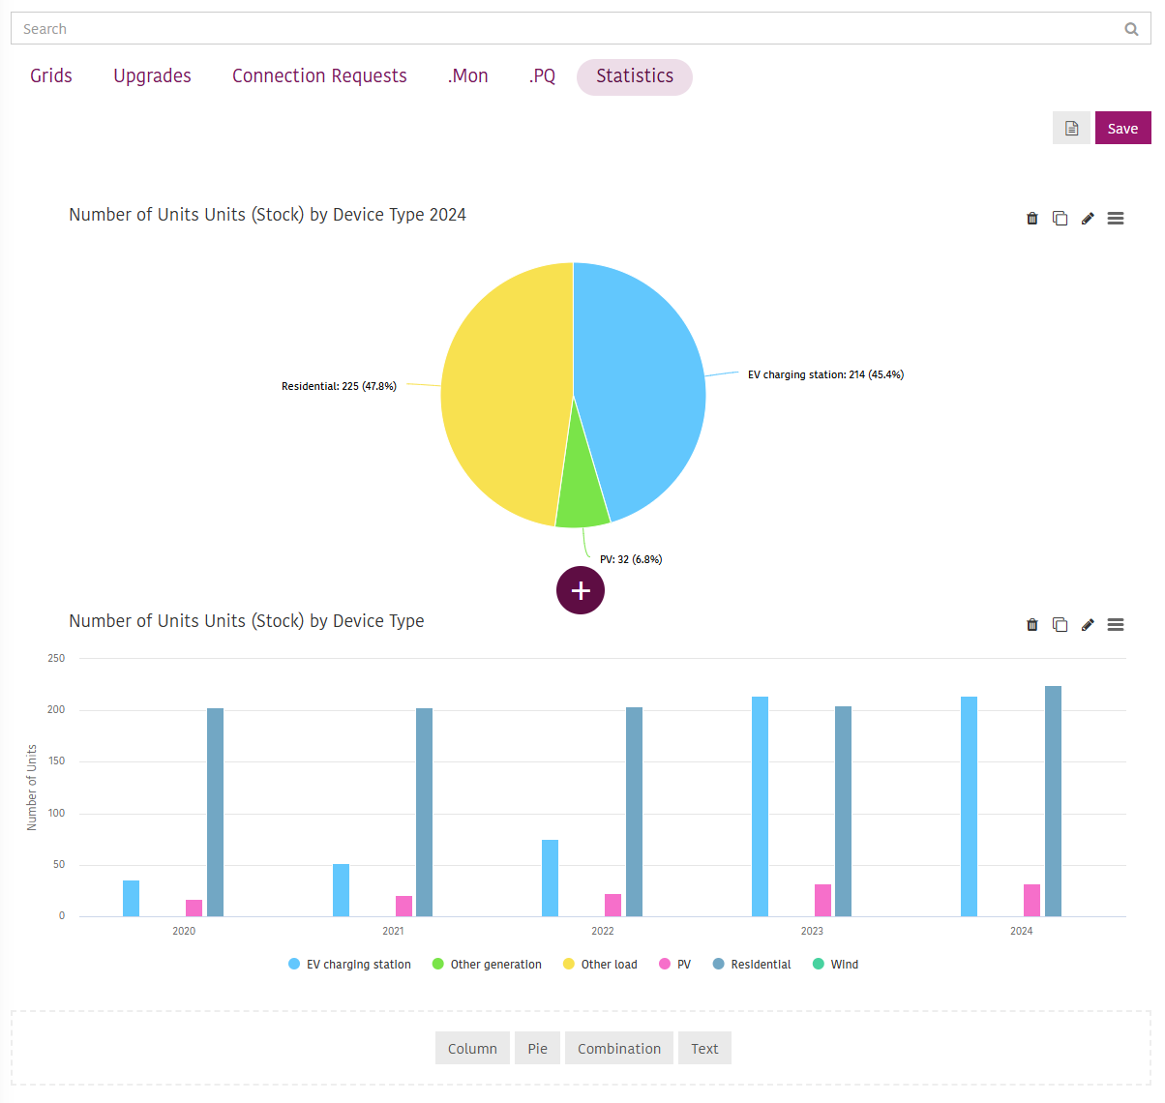Delete the bar chart by Device Type
The image size is (1165, 1103).
tap(1032, 625)
